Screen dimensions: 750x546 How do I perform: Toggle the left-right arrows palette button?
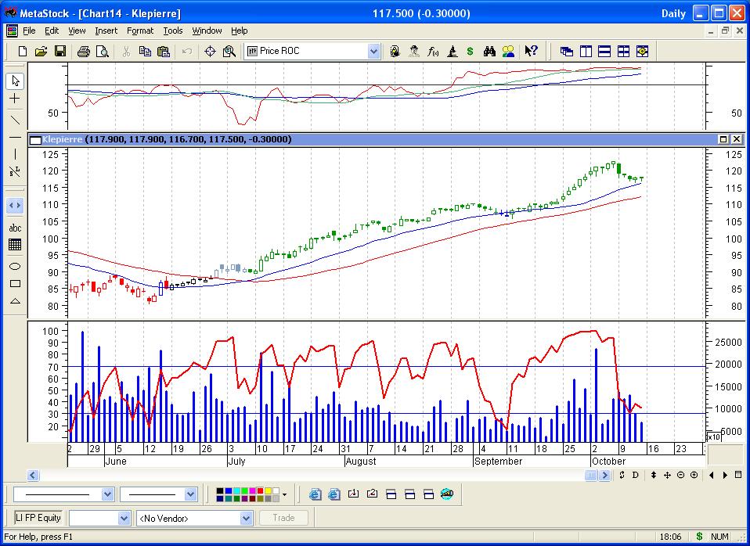click(x=15, y=206)
